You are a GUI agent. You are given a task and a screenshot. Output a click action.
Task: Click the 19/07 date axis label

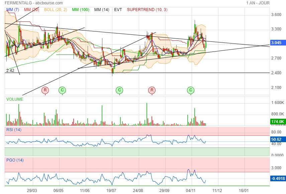point(111,191)
